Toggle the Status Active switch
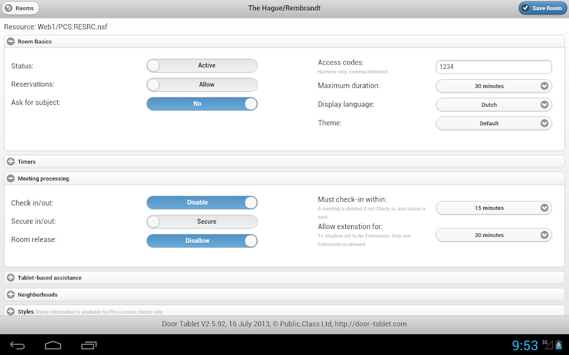 pos(202,65)
